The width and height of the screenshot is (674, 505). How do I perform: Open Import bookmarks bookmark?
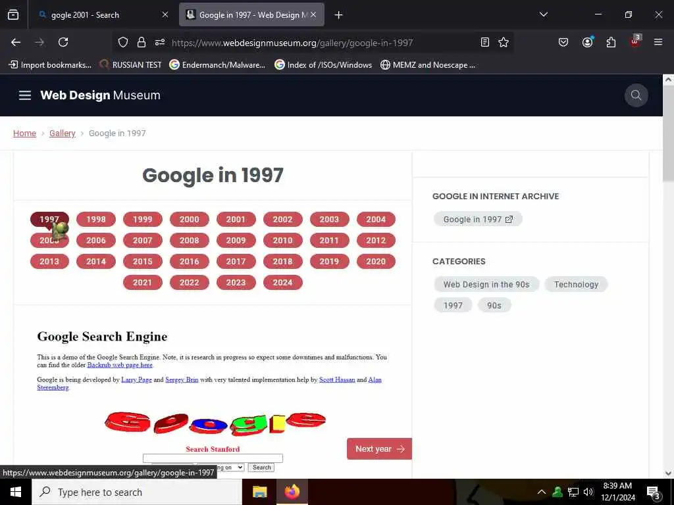tap(50, 65)
